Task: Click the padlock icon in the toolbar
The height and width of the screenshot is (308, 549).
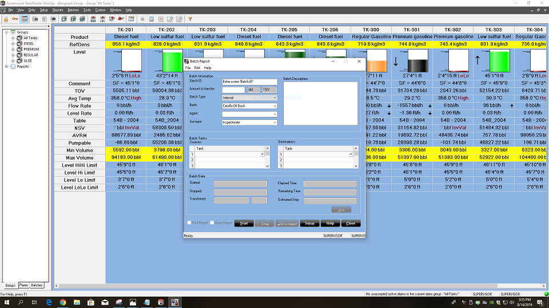Action: 6,19
